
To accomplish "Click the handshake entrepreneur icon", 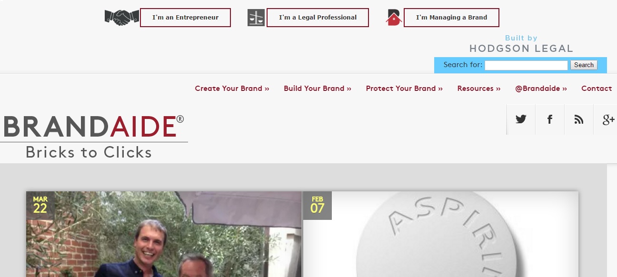I will pyautogui.click(x=122, y=18).
